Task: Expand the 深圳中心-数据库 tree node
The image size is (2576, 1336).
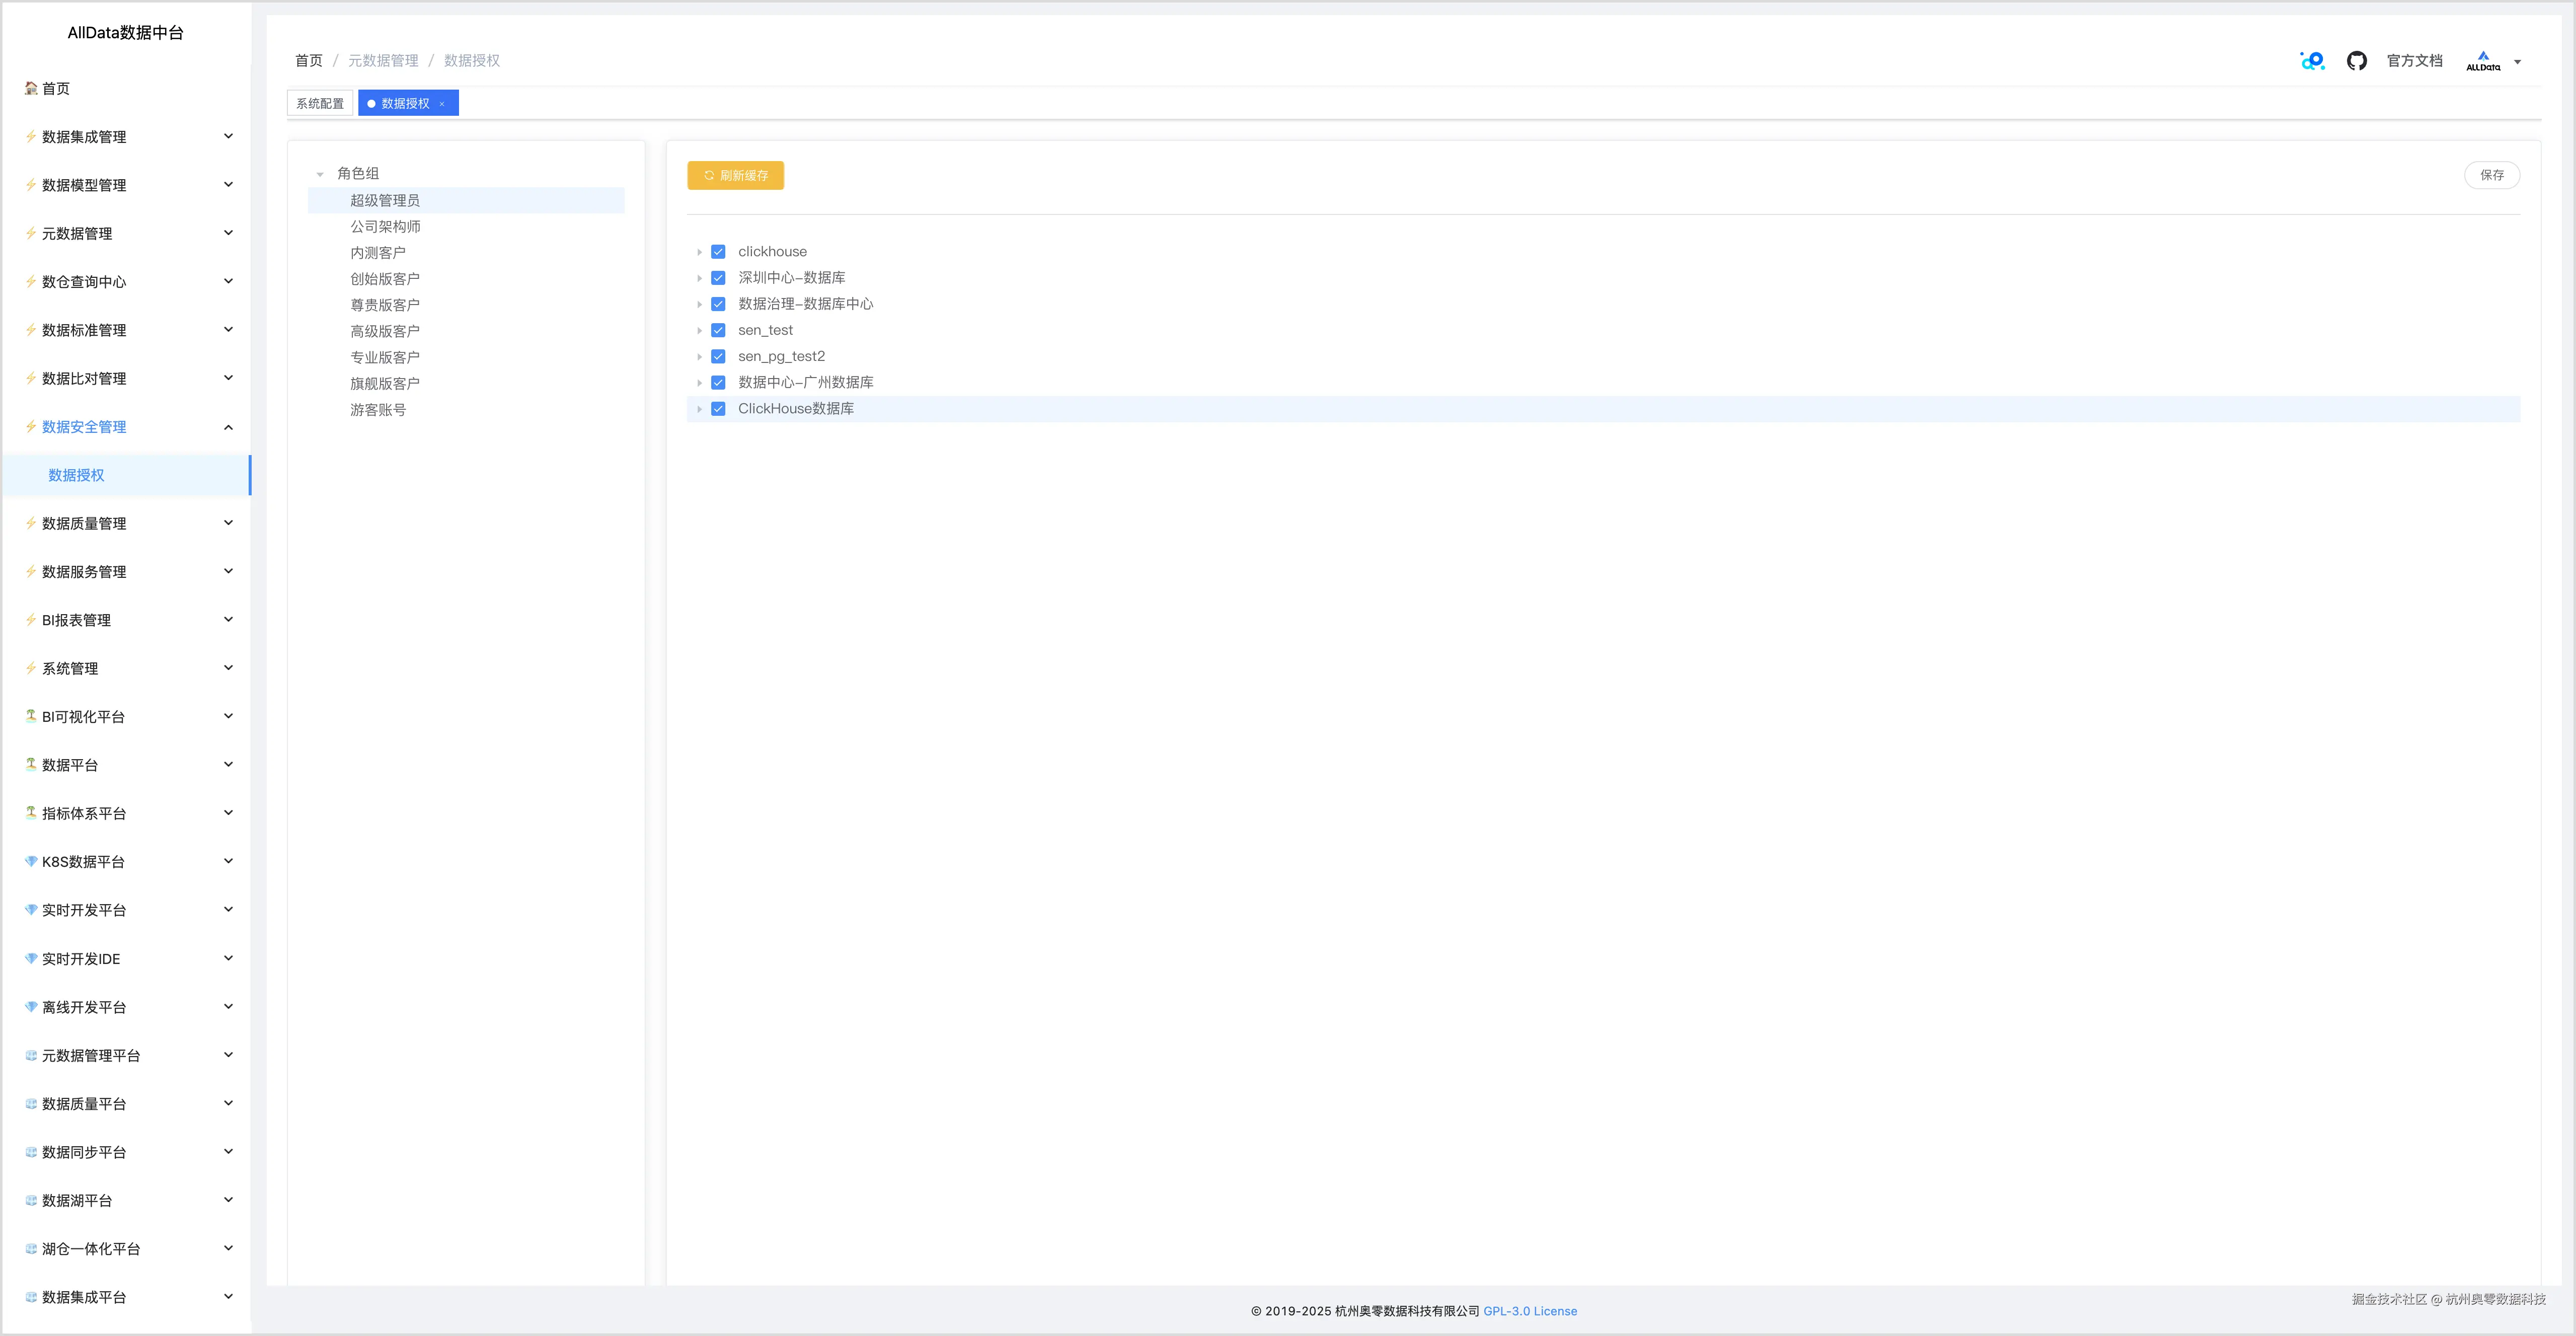Action: pyautogui.click(x=699, y=278)
